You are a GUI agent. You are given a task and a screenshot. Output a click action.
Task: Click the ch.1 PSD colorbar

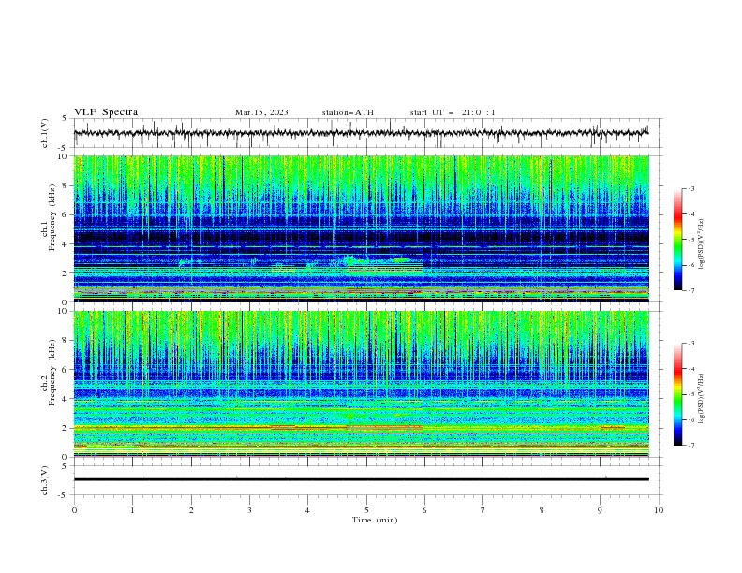tap(677, 240)
